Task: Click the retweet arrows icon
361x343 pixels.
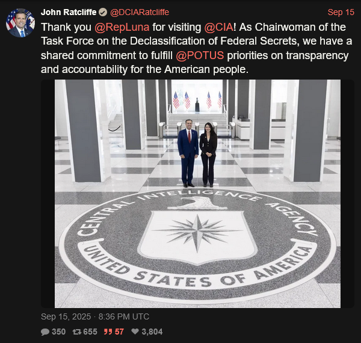Action: point(76,332)
